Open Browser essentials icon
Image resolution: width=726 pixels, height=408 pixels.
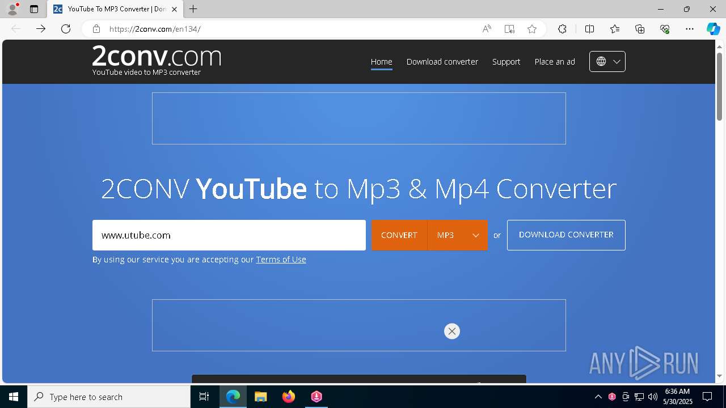[x=665, y=29]
